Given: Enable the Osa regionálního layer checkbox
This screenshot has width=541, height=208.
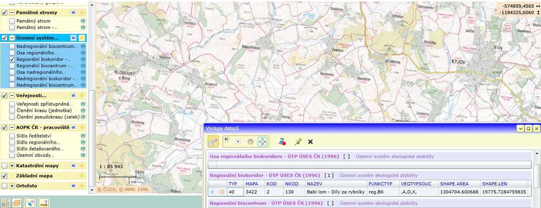Looking at the screenshot, I should coord(12,53).
